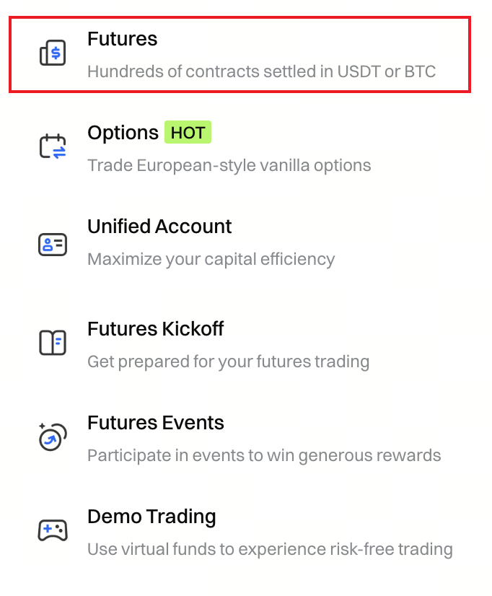The image size is (492, 596).
Task: Select the Options menu entry title
Action: [x=123, y=133]
